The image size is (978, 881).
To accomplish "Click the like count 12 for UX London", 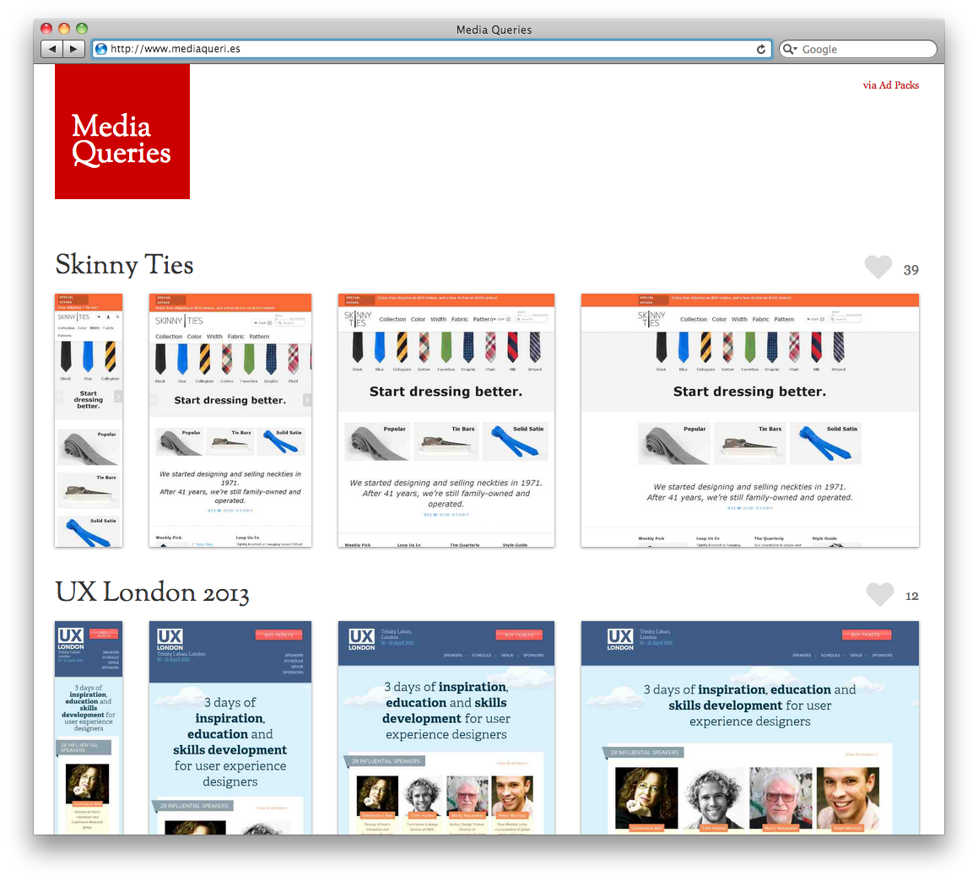I will coord(912,597).
